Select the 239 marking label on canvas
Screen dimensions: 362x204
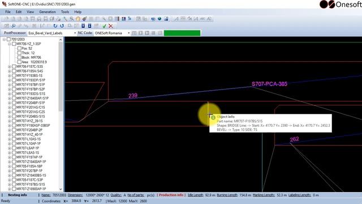pos(133,96)
